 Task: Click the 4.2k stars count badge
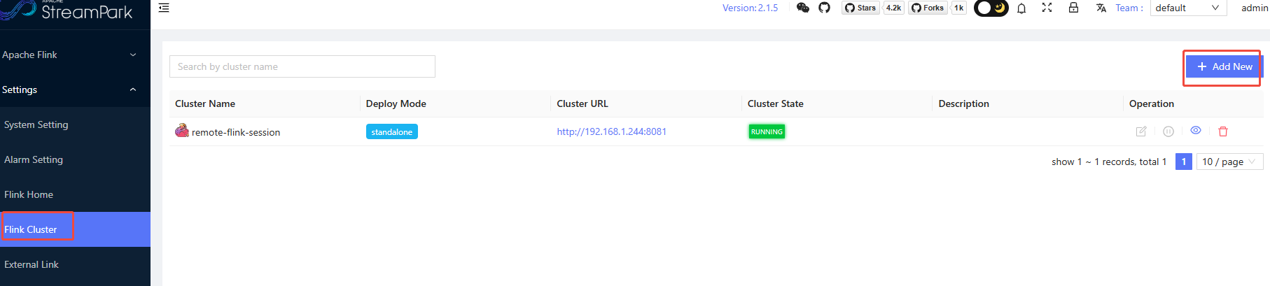tap(893, 8)
